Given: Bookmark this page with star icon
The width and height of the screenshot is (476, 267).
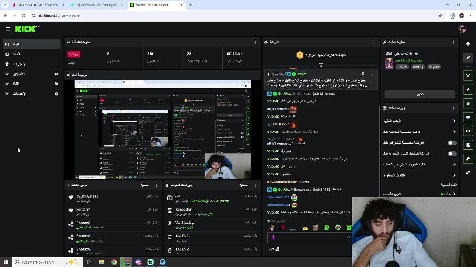Looking at the screenshot, I should [x=440, y=16].
